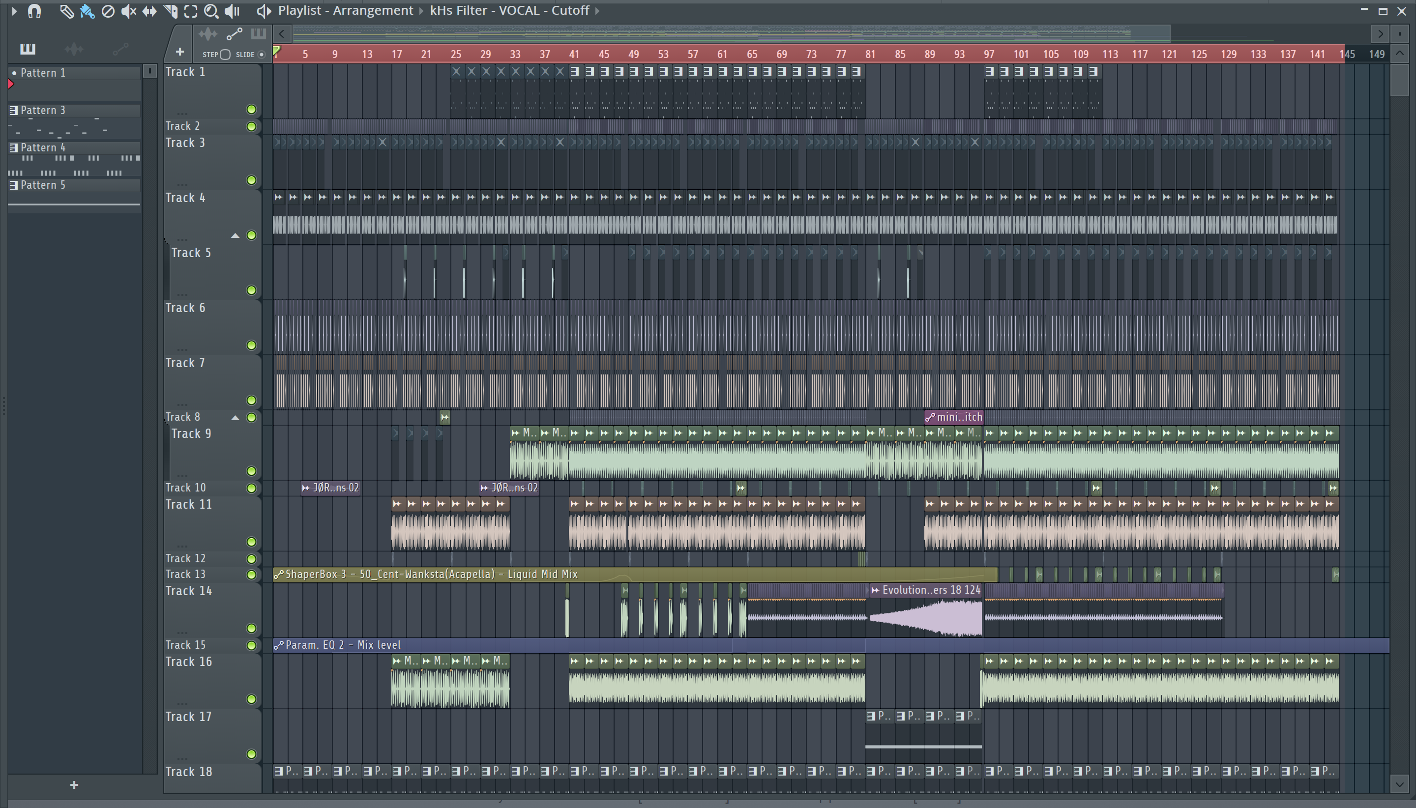Enable the SLIDE option
The image size is (1416, 808).
[x=262, y=55]
